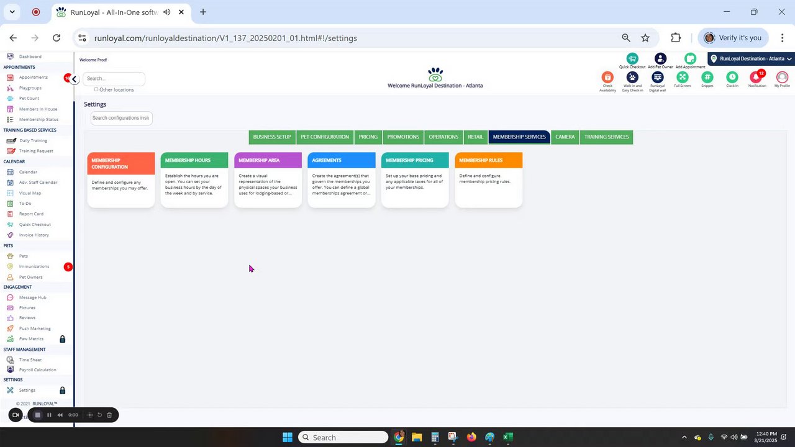Screen dimensions: 795x447
Task: Open Playgroups in the sidebar
Action: 30,88
